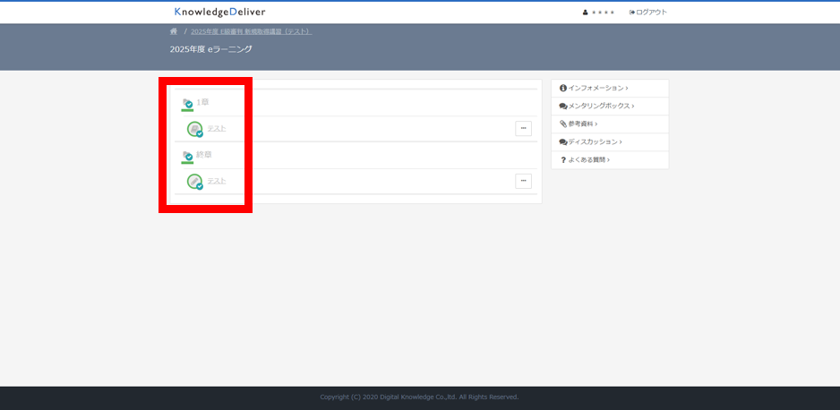Open the test icon under 終章

click(x=194, y=182)
